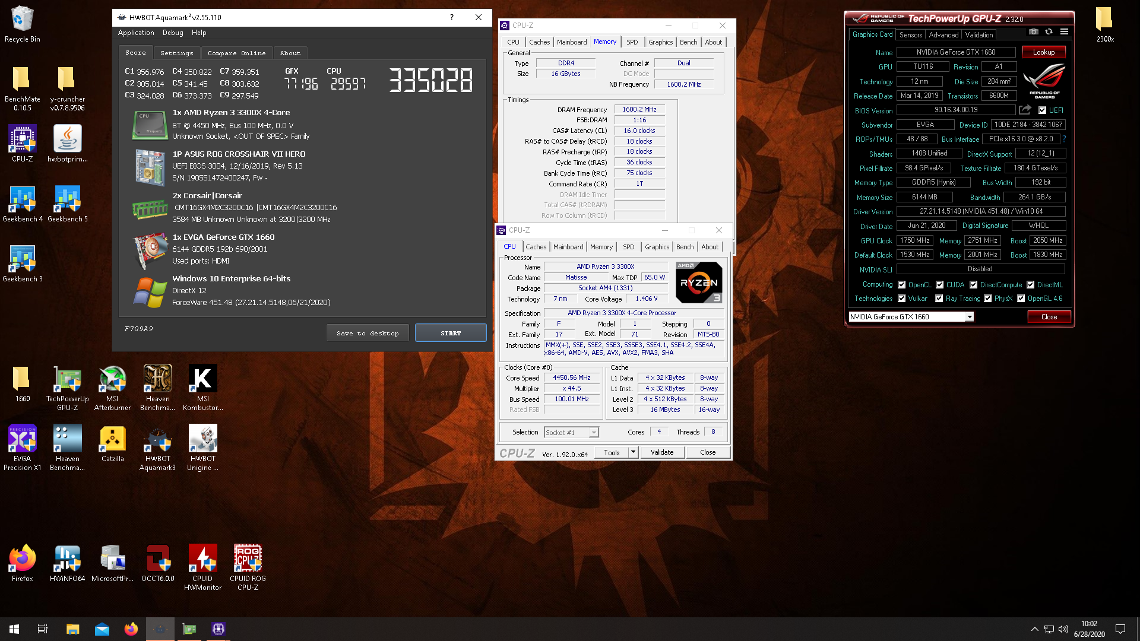This screenshot has width=1140, height=641.
Task: Click the GPU-Z screenshot camera icon
Action: pyautogui.click(x=1034, y=31)
